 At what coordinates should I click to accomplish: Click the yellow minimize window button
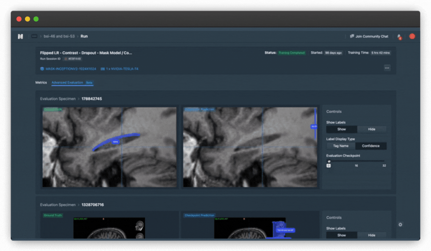[27, 19]
